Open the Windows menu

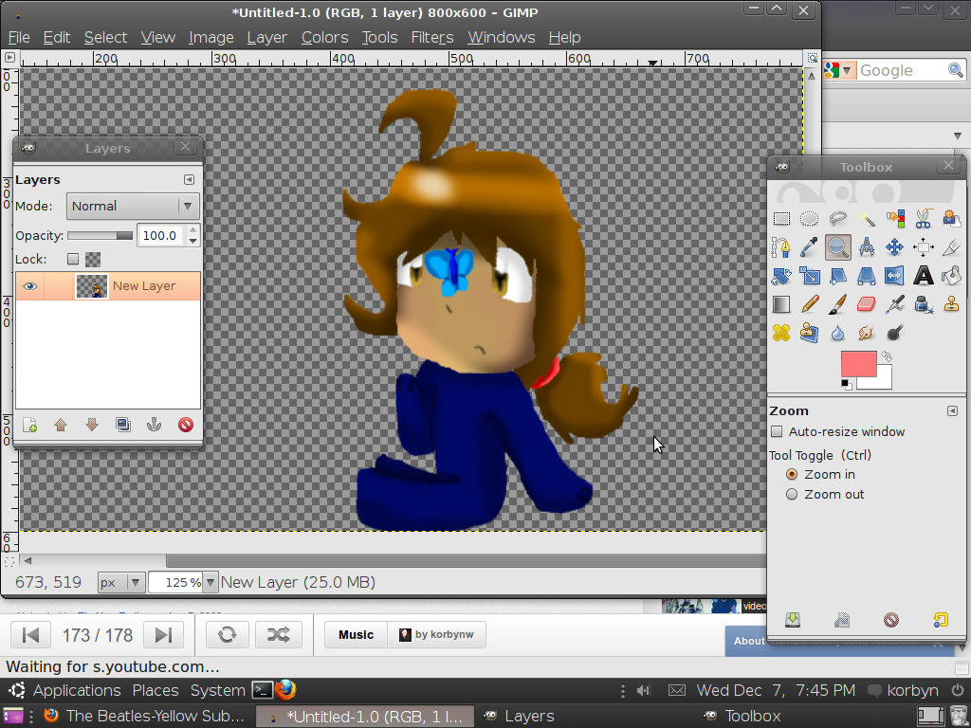501,37
